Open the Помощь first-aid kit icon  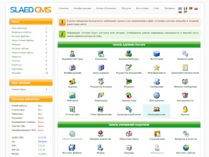129,148
